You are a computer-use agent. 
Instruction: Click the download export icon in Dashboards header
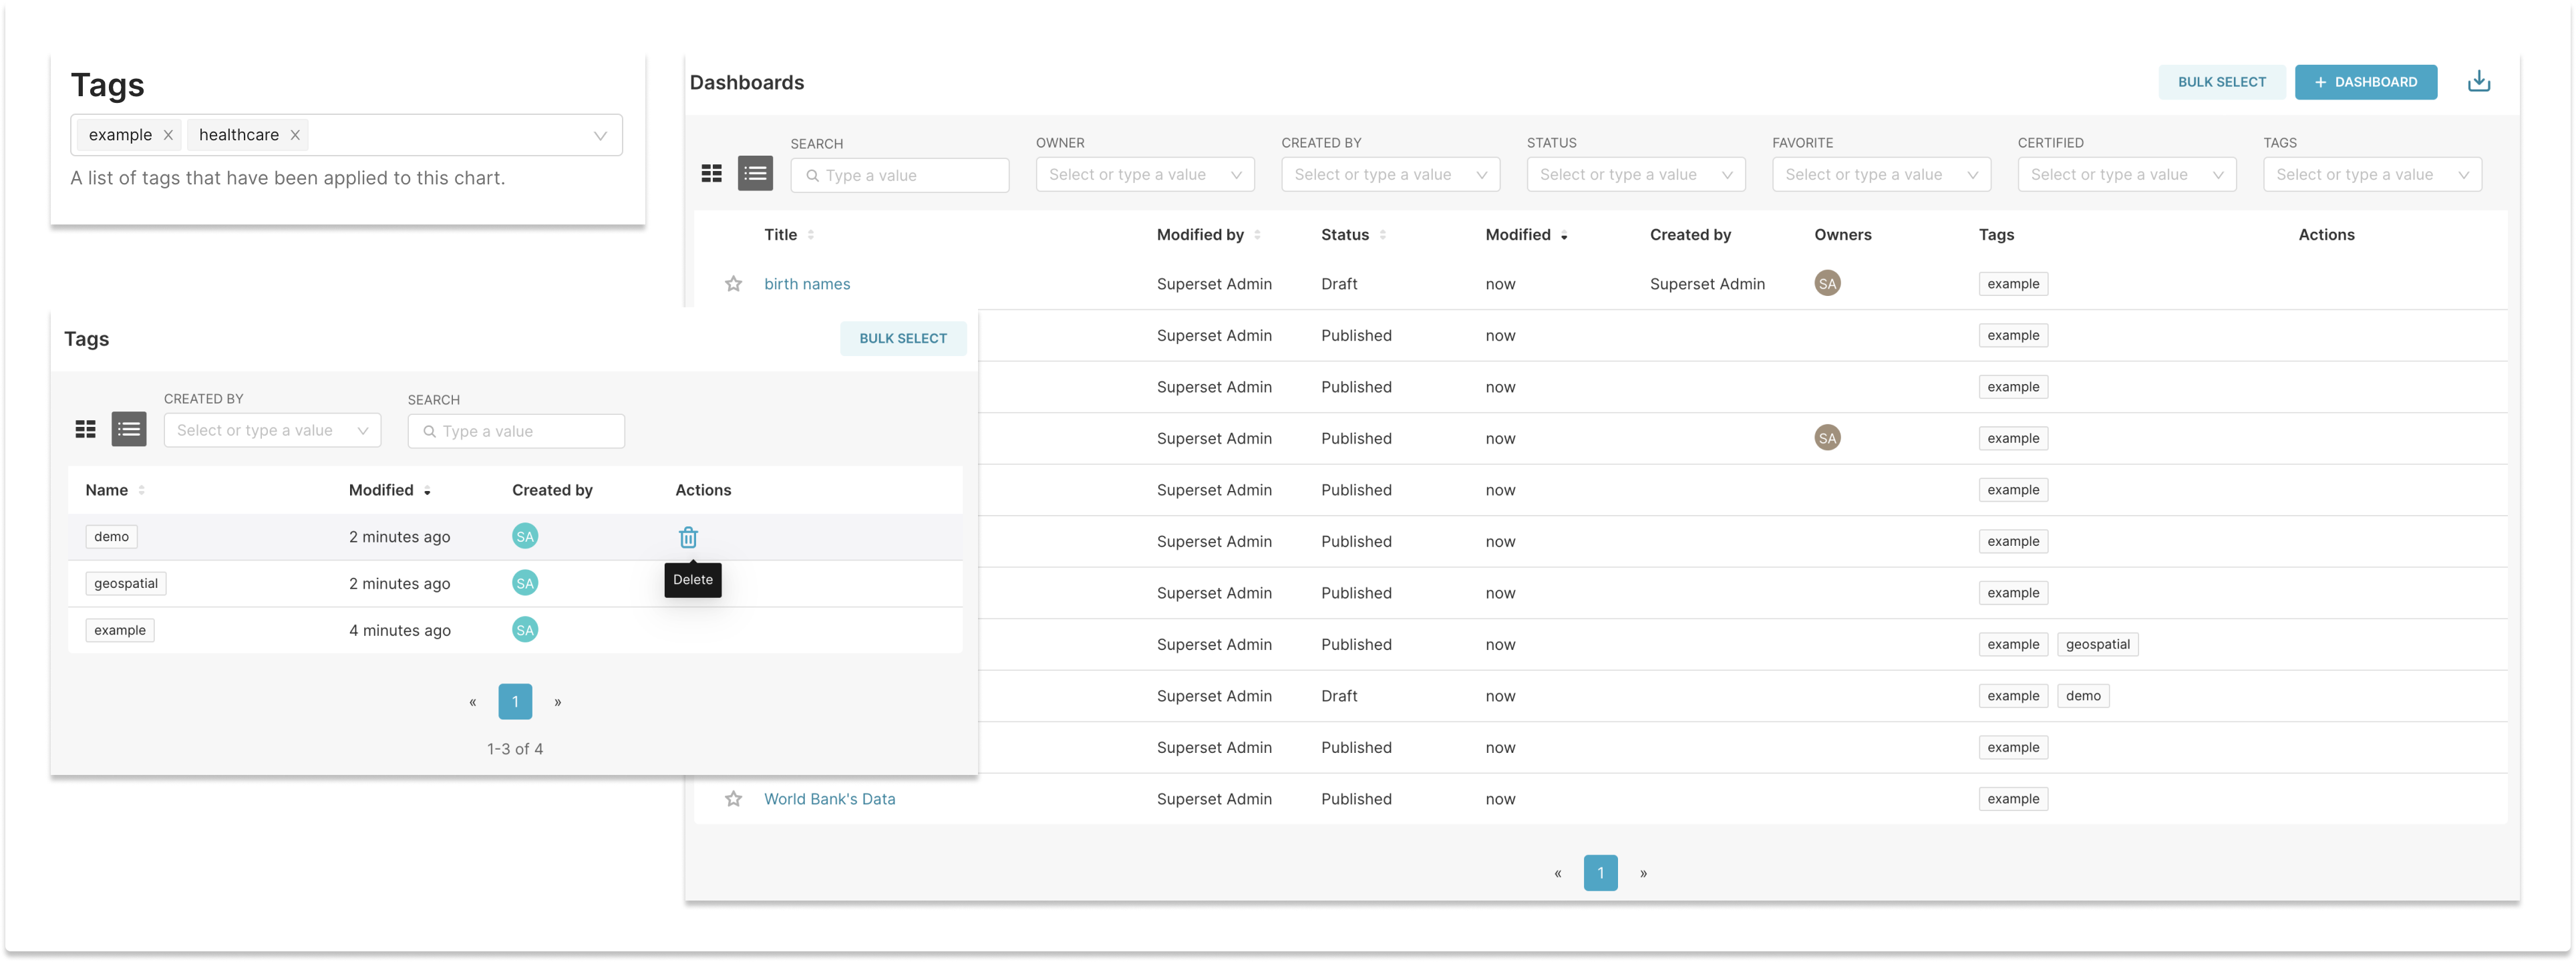tap(2478, 82)
